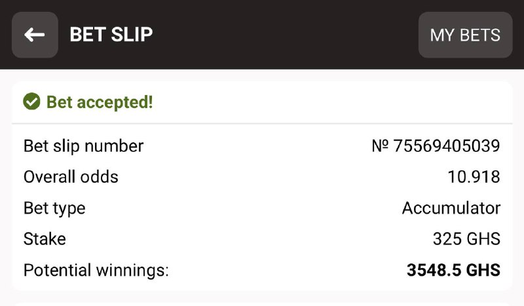Screen dimensions: 524x306
Task: Click the "Potential winnings:" label
Action: 96,270
